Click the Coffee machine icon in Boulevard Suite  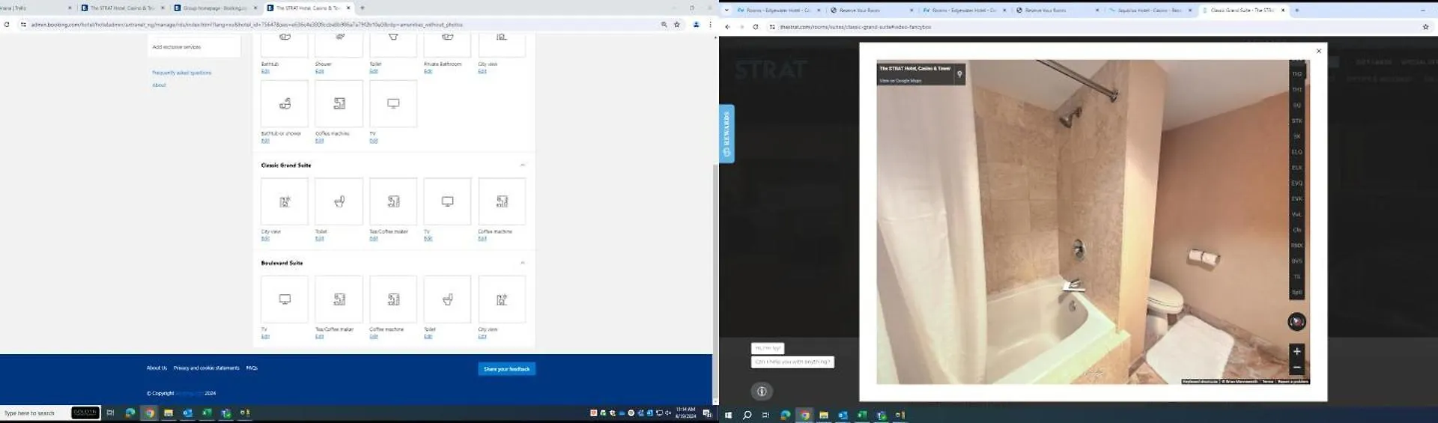[393, 299]
